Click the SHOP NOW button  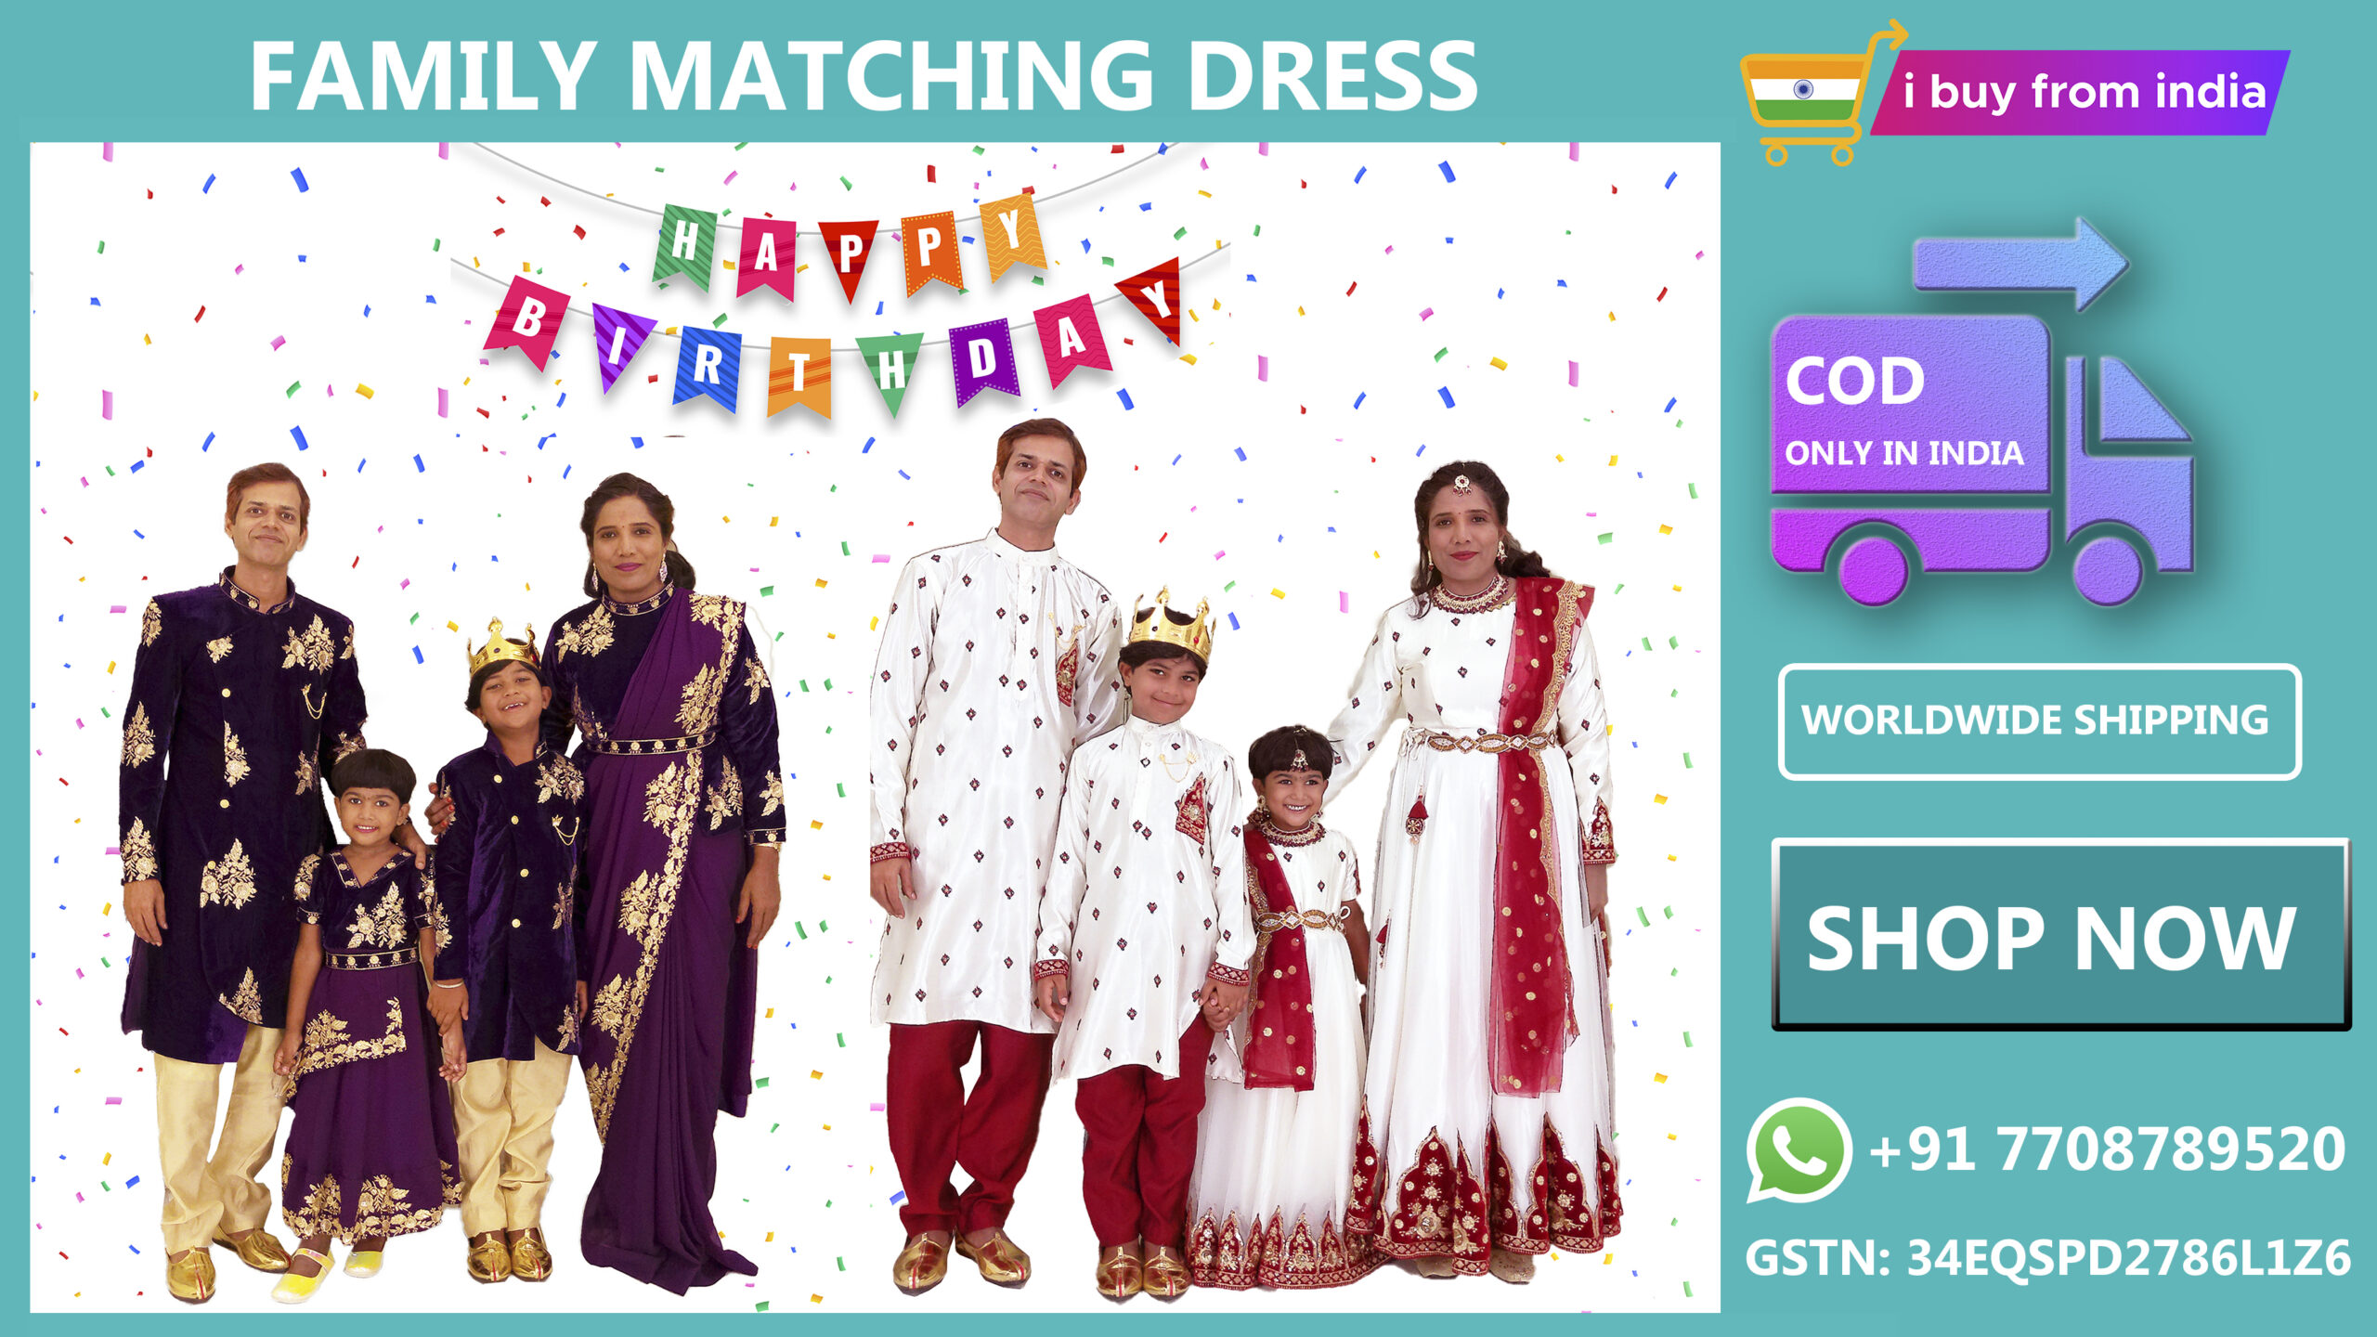tap(2061, 935)
